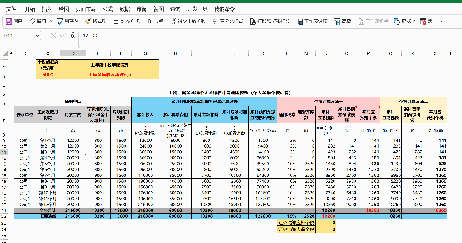The height and width of the screenshot is (243, 462).
Task: Click the 127800 cell in 汇算清缴 row
Action: 263,216
